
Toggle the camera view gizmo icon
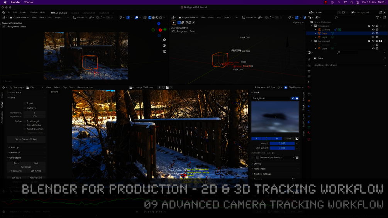pyautogui.click(x=164, y=51)
